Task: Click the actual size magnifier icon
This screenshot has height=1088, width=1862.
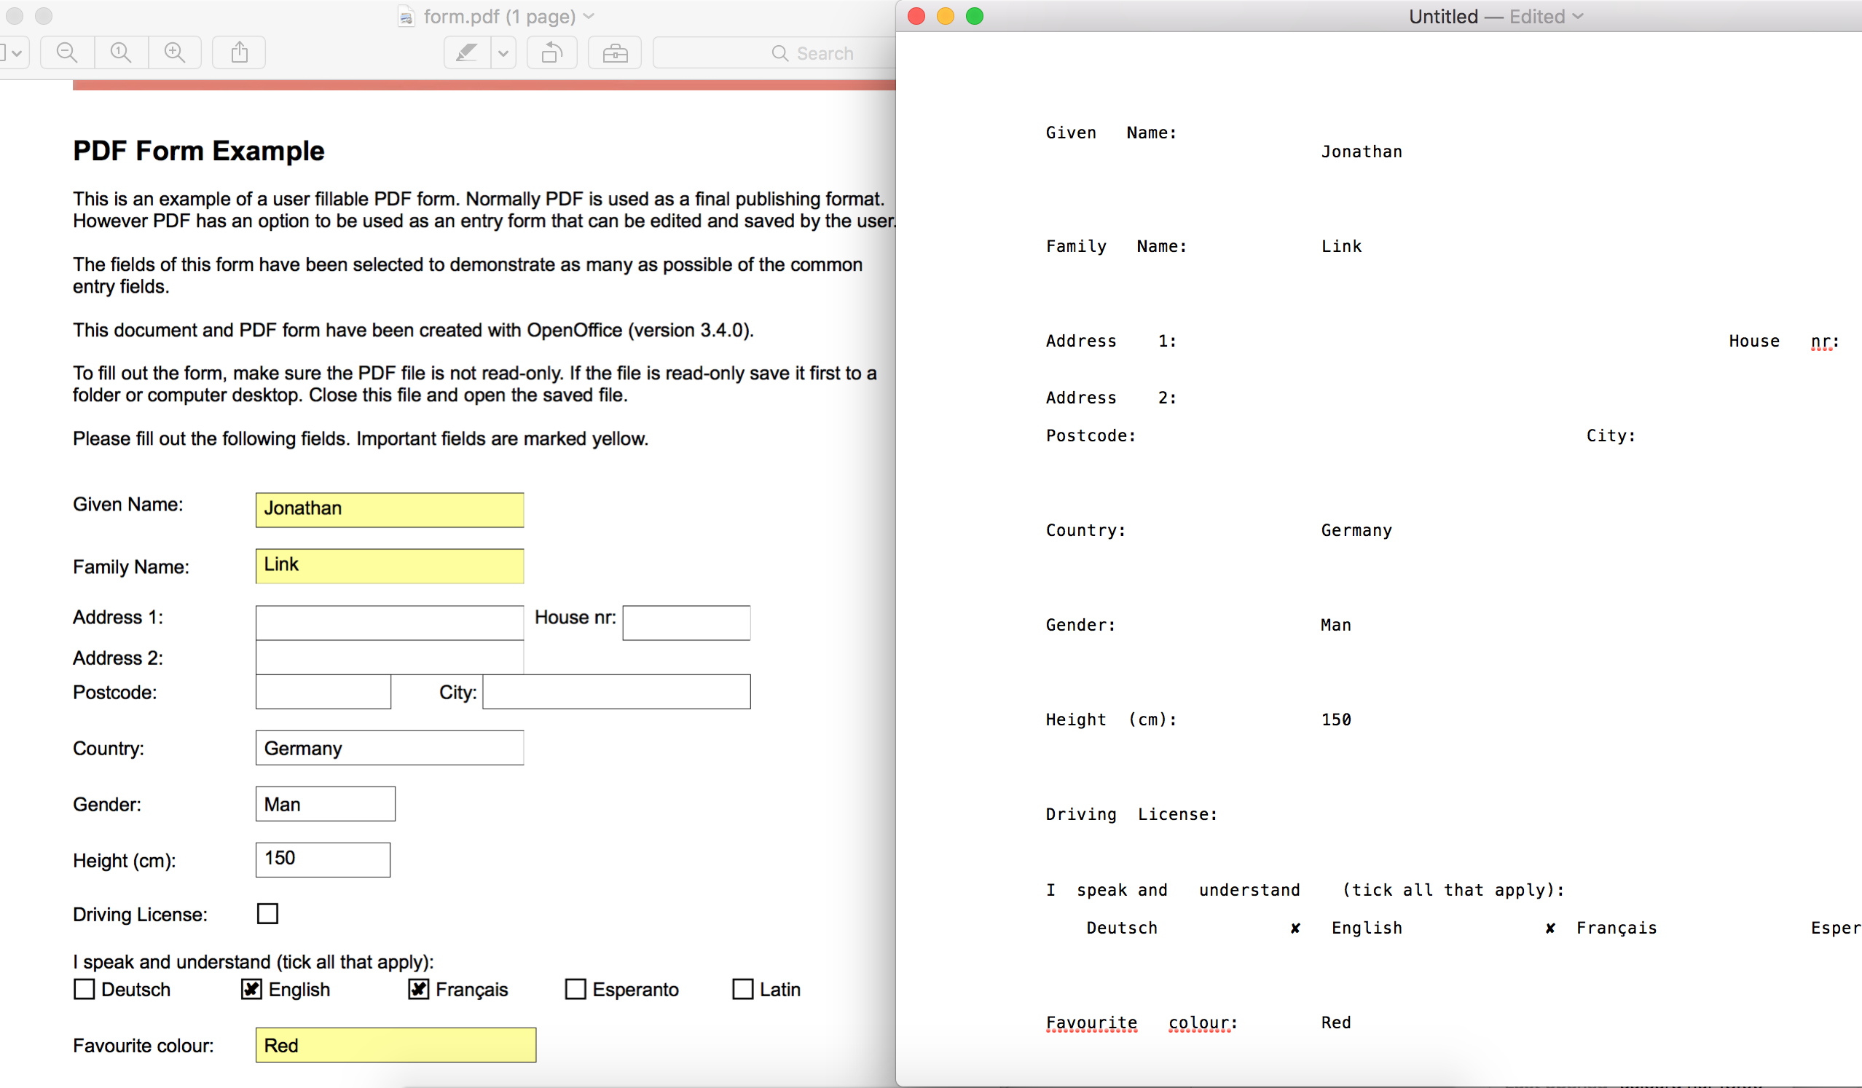Action: coord(121,52)
